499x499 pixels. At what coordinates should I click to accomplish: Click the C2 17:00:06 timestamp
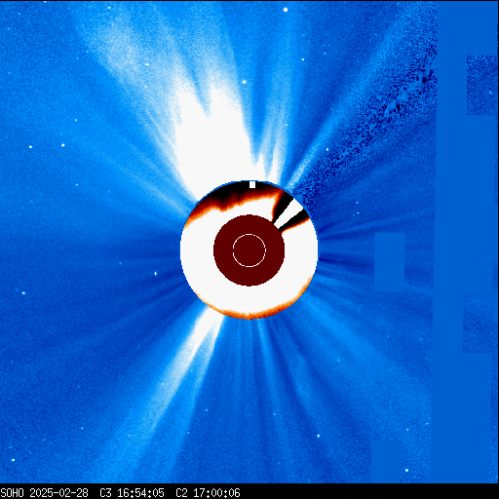pos(208,493)
